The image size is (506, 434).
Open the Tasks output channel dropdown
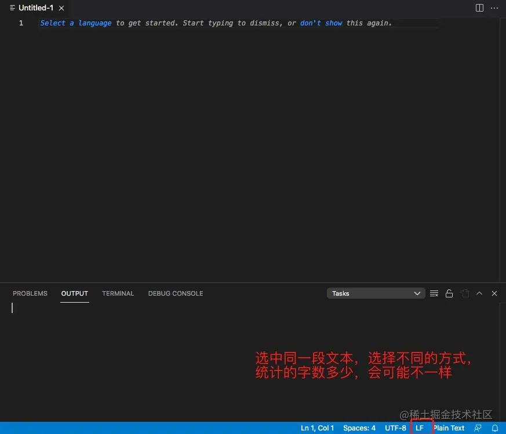[x=376, y=293]
